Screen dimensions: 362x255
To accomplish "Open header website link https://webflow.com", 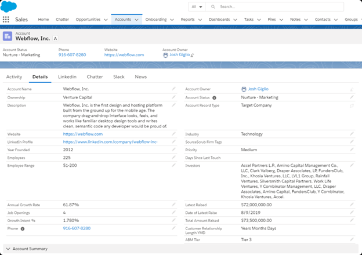I will tap(124, 55).
